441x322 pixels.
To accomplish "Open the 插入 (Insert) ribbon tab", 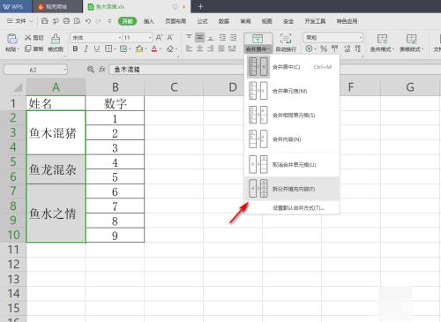I will click(x=149, y=21).
